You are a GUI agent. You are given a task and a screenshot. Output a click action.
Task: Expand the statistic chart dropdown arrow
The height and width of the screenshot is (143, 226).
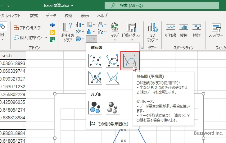94,32
